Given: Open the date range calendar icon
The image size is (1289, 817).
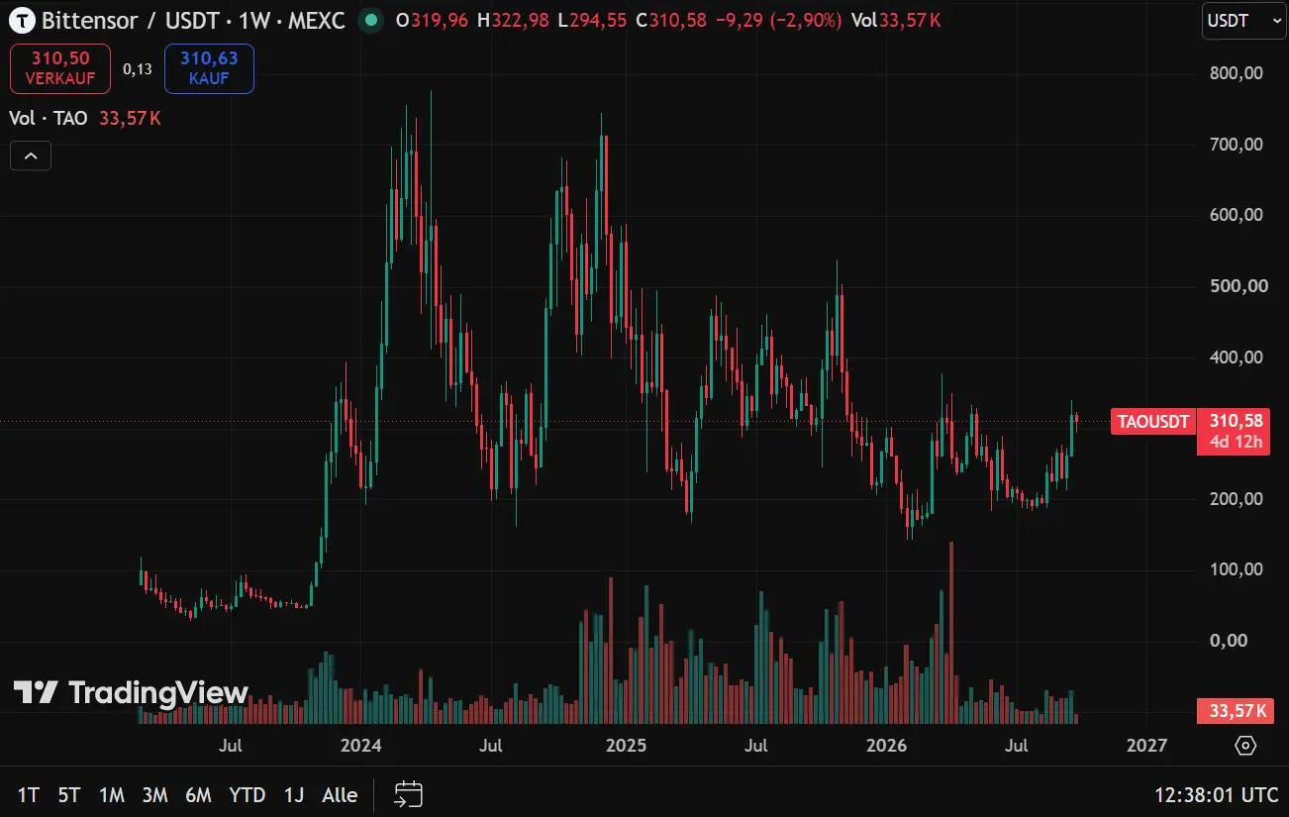Looking at the screenshot, I should click(x=409, y=794).
